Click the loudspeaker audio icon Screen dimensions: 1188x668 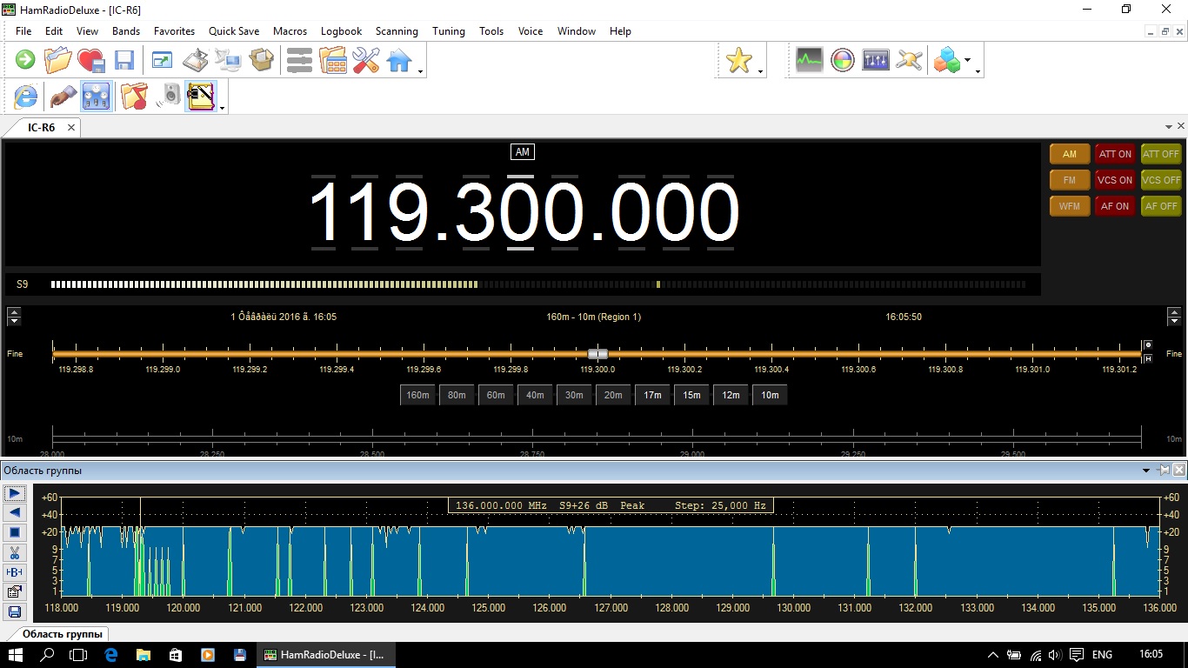pyautogui.click(x=168, y=96)
